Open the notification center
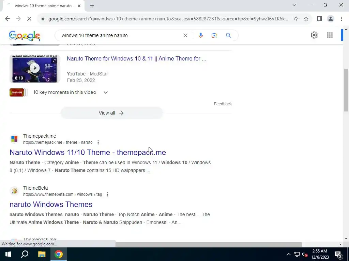 (x=338, y=254)
